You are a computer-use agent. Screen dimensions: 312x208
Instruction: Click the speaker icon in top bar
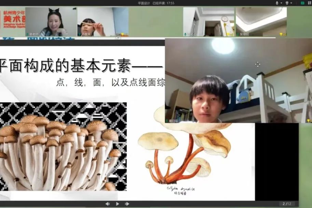(287, 3)
